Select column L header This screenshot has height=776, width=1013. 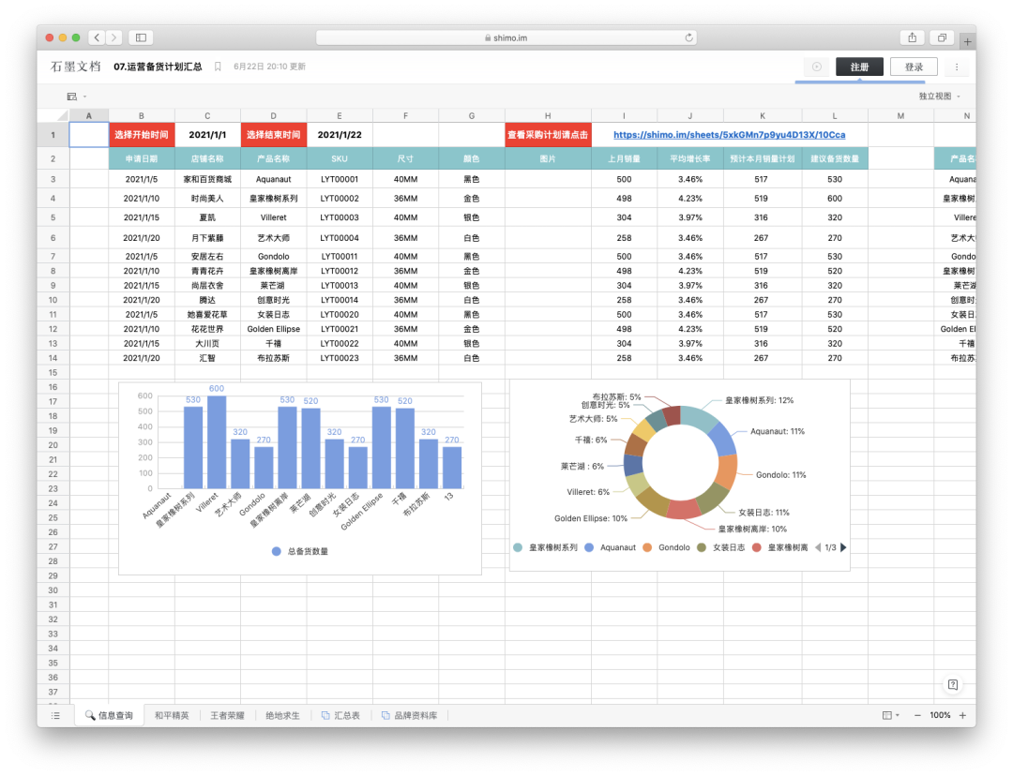(835, 116)
